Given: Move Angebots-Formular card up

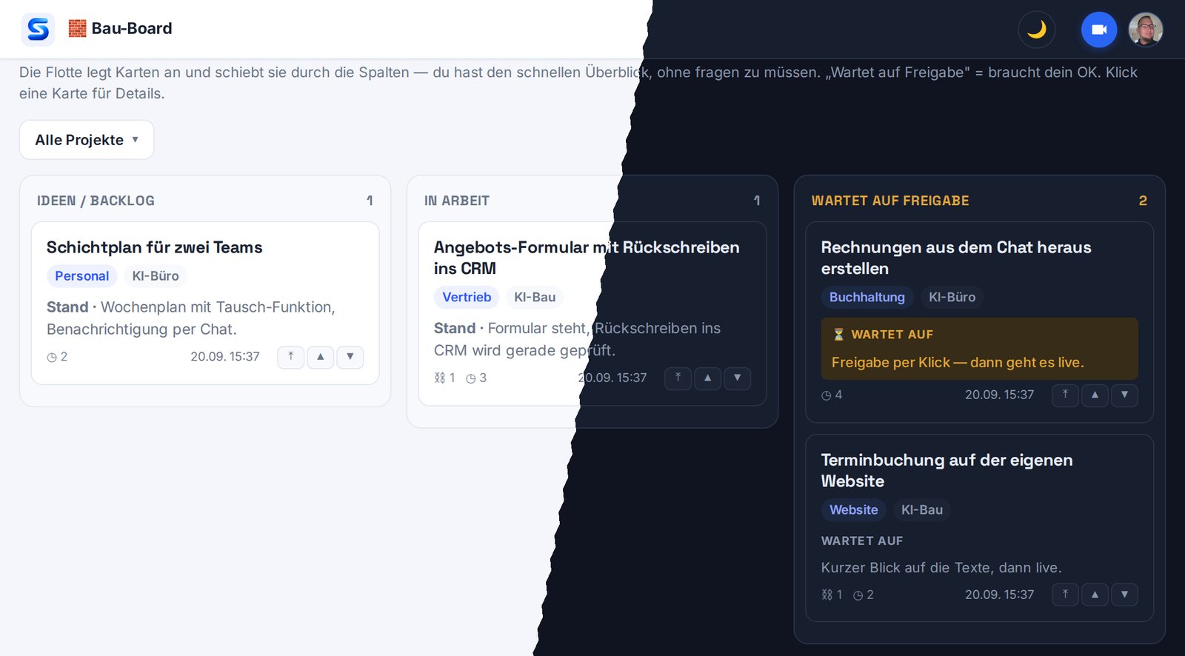Looking at the screenshot, I should click(x=708, y=378).
